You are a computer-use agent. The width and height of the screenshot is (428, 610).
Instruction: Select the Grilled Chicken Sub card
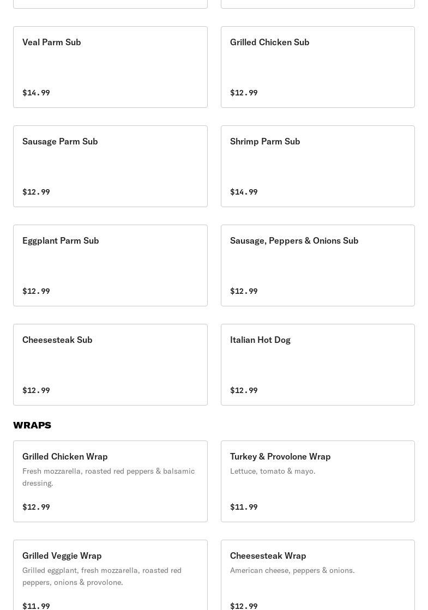[x=317, y=67]
